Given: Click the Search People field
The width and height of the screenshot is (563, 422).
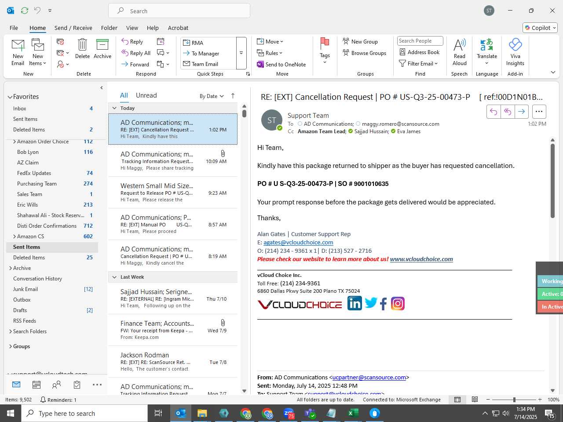Looking at the screenshot, I should point(420,41).
